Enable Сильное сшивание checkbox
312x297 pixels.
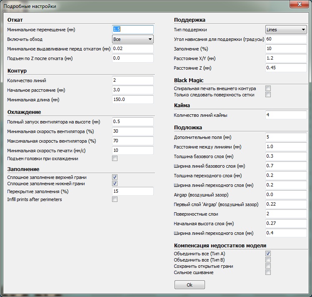point(268,272)
